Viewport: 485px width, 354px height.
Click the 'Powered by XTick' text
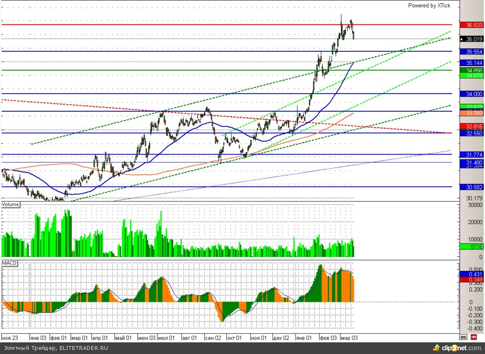tap(429, 5)
